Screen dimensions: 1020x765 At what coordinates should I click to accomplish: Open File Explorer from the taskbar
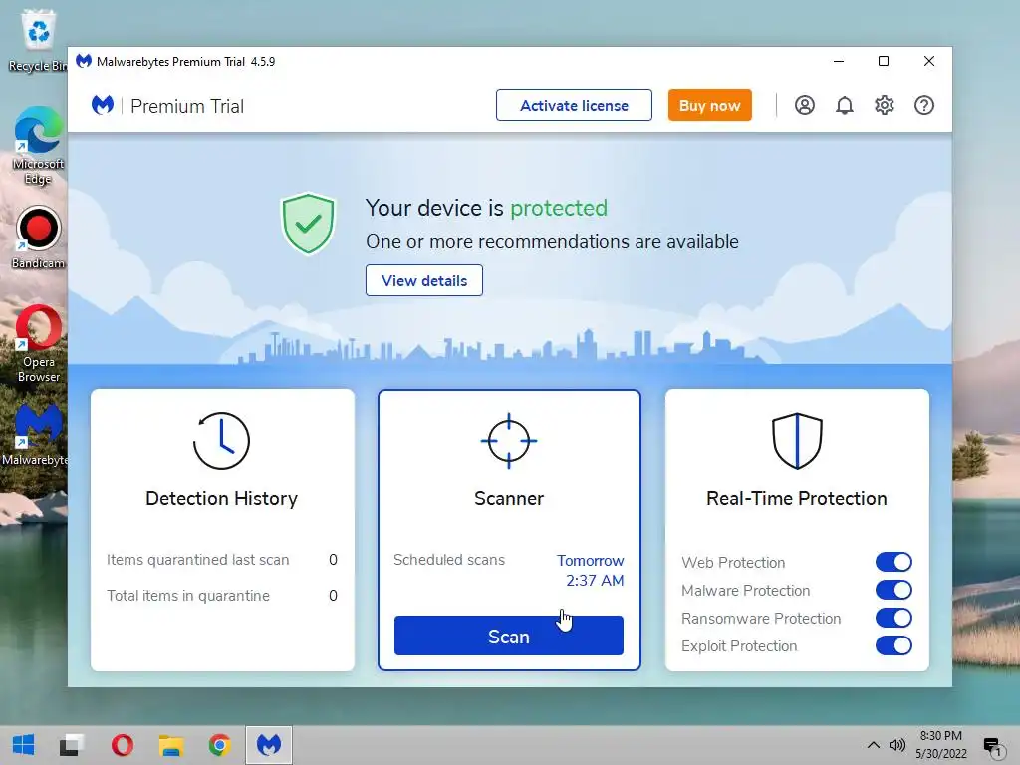coord(171,745)
